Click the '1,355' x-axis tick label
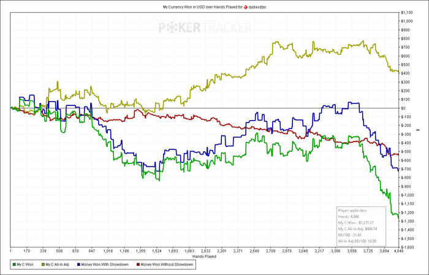Screen dimensions: 429x275 coord(140,251)
